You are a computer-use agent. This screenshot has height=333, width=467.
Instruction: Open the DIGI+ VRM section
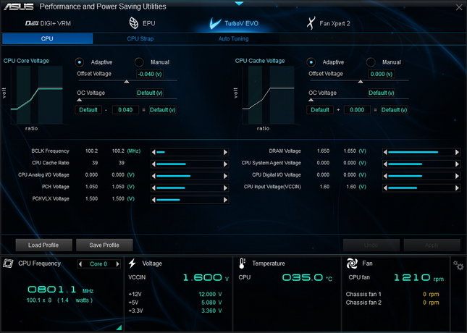tap(48, 23)
